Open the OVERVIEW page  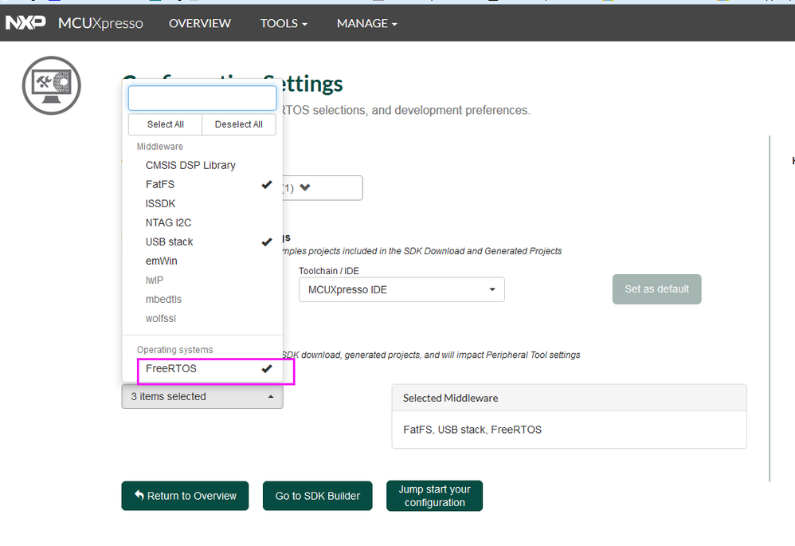(199, 23)
